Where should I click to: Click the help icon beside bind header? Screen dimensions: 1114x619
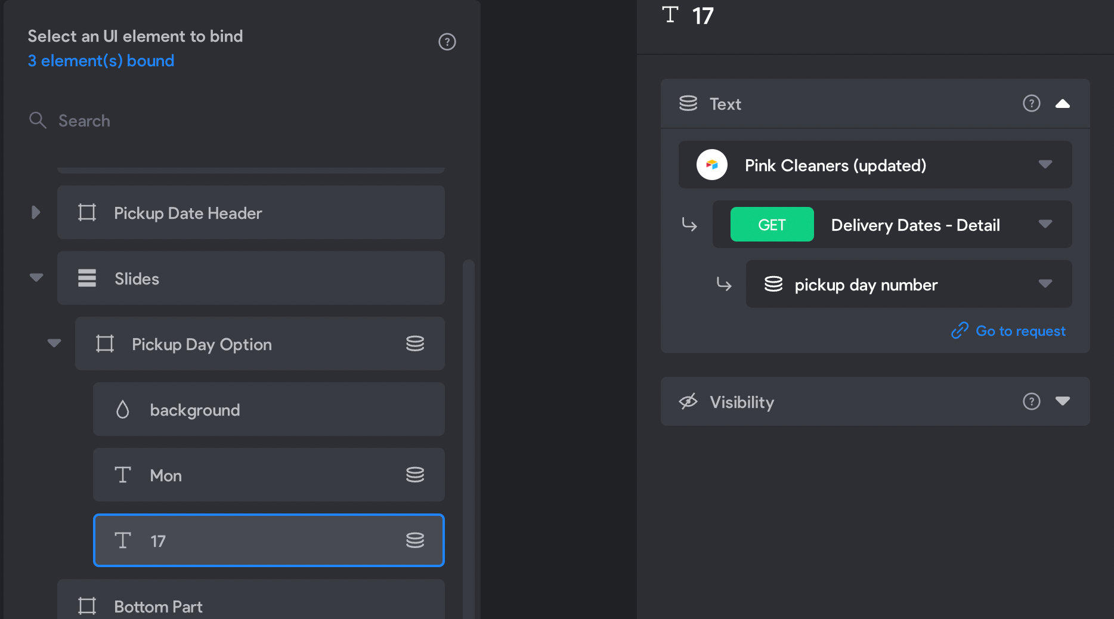click(447, 42)
